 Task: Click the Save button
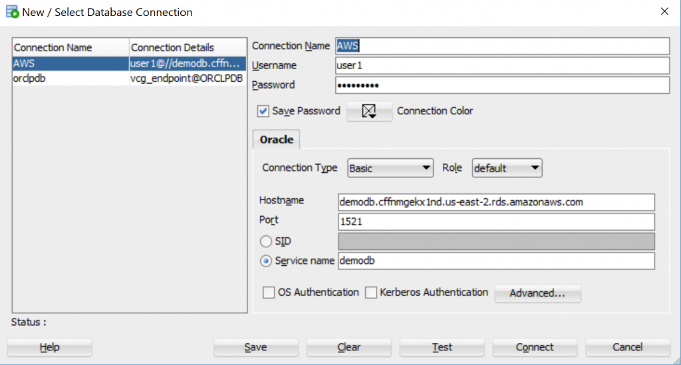pos(255,347)
